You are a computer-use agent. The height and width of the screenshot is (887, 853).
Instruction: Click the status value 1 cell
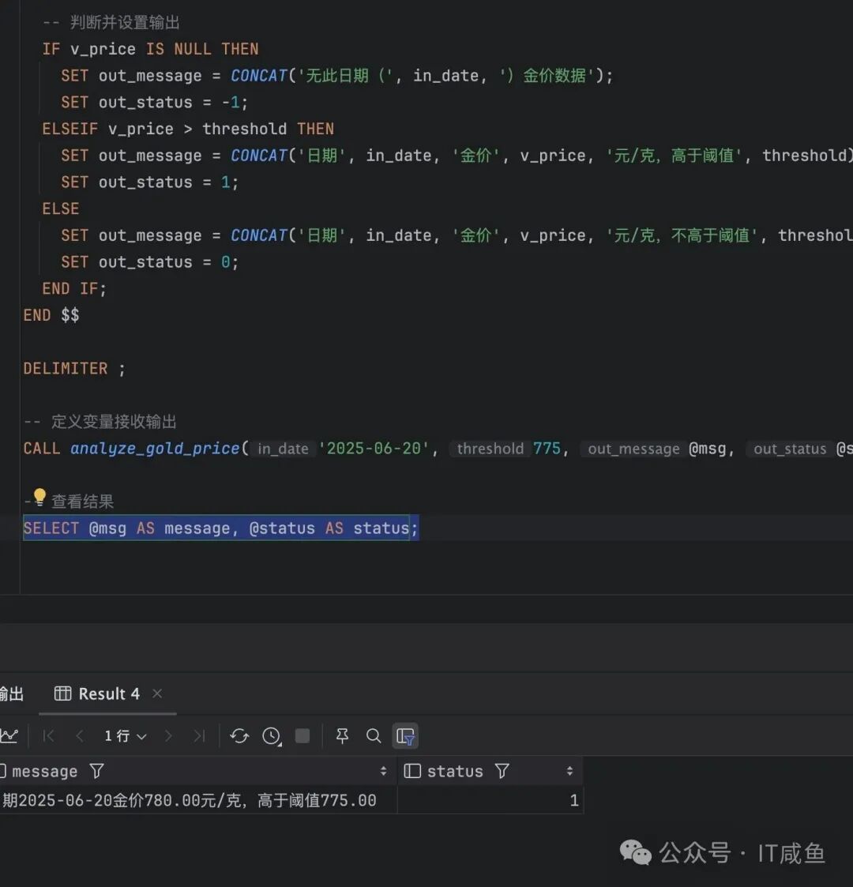(x=574, y=799)
